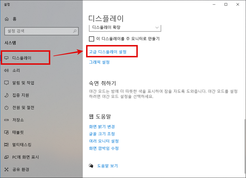The image size is (246, 178).
Task: Minimize the 설정 window
Action: [x=214, y=5]
